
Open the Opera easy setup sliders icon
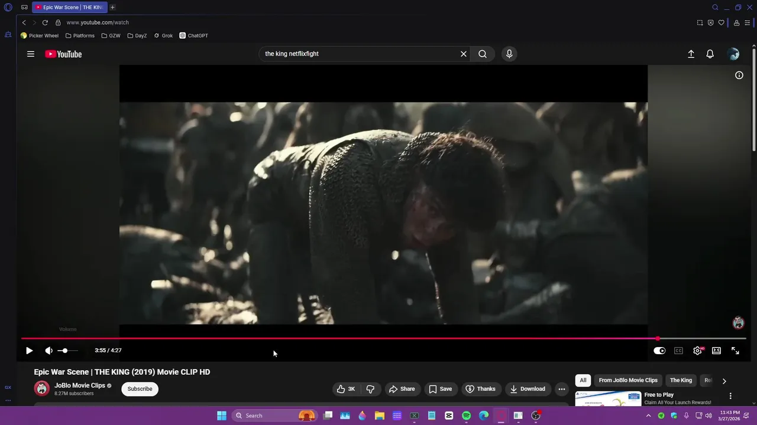748,22
